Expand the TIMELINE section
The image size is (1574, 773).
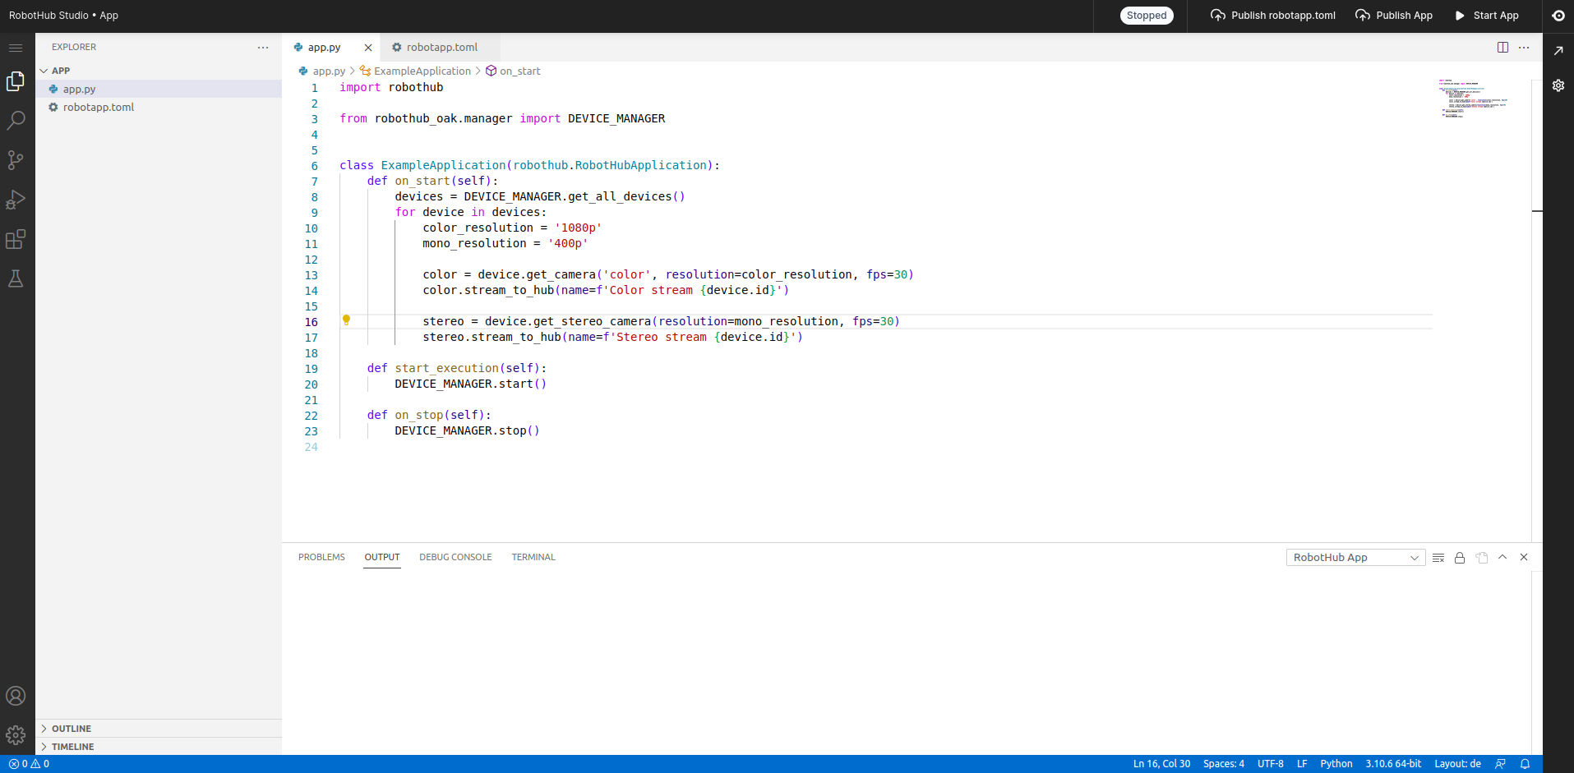click(72, 747)
